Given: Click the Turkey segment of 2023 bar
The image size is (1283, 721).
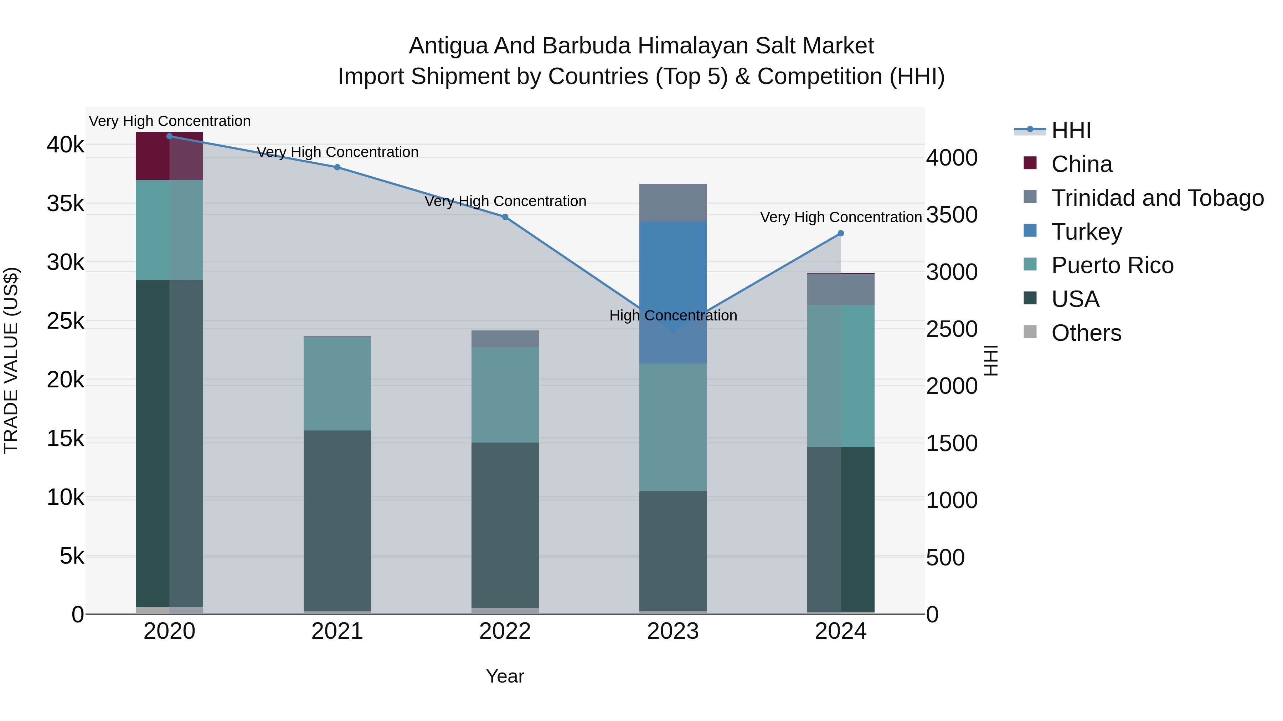Looking at the screenshot, I should point(673,293).
